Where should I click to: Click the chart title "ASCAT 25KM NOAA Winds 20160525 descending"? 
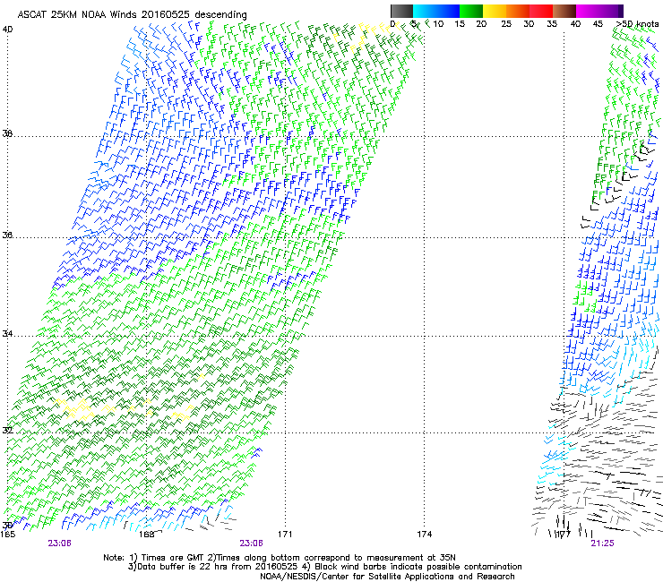pyautogui.click(x=132, y=15)
